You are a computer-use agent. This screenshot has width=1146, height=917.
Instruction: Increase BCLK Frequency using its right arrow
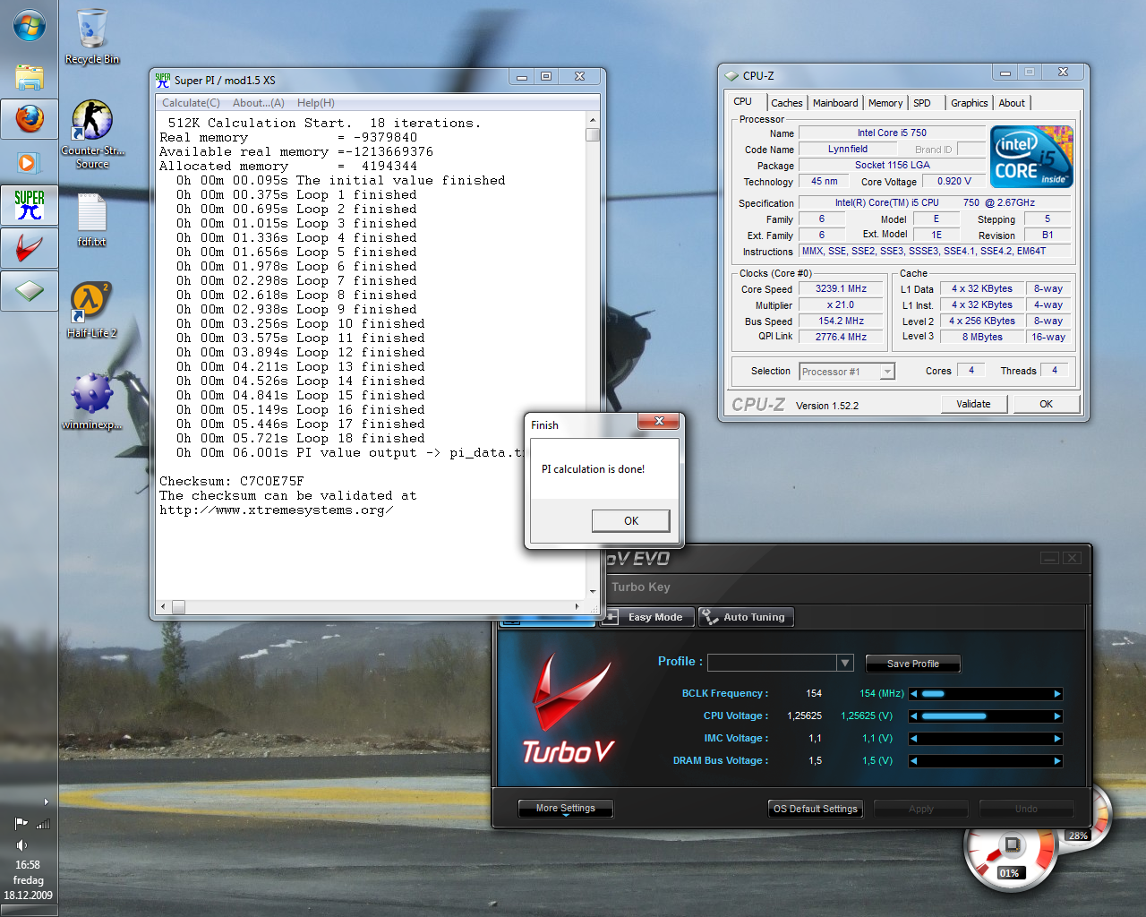tap(1057, 694)
